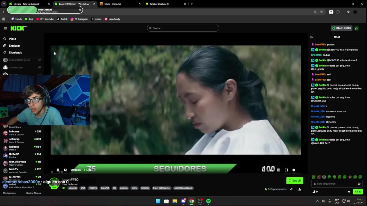Focus the Buscar search field
The image size is (367, 206).
(x=183, y=28)
